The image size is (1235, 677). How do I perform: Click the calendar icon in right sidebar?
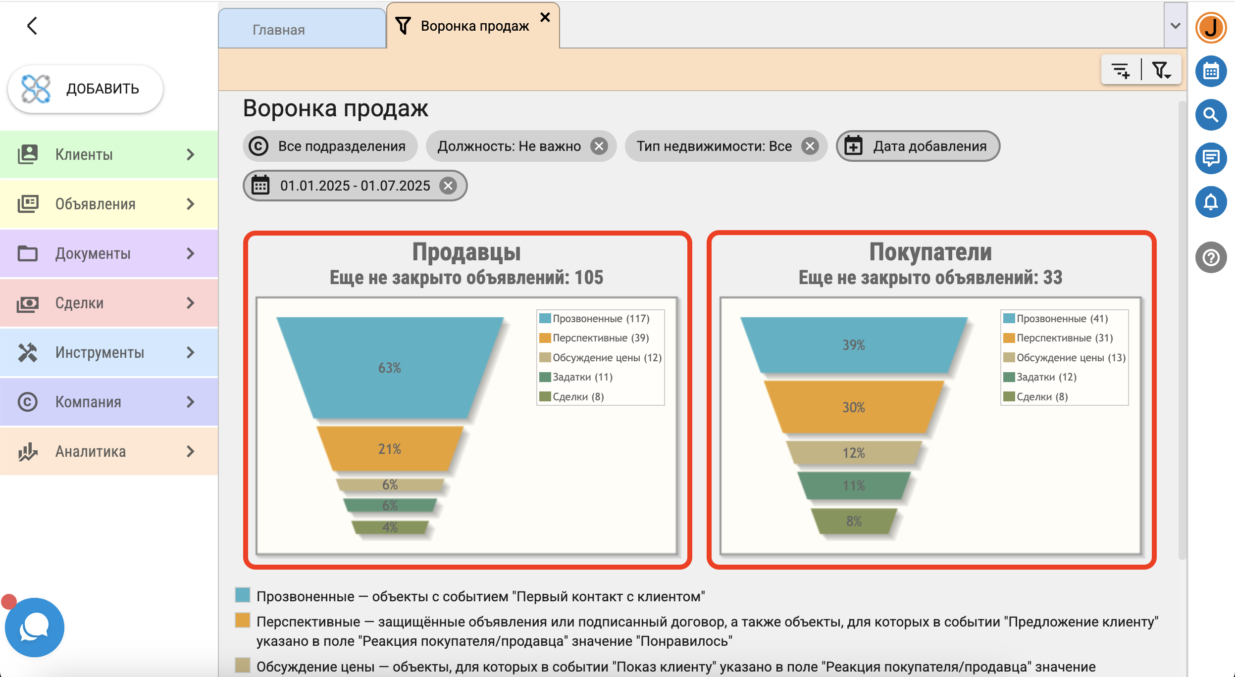[1210, 71]
